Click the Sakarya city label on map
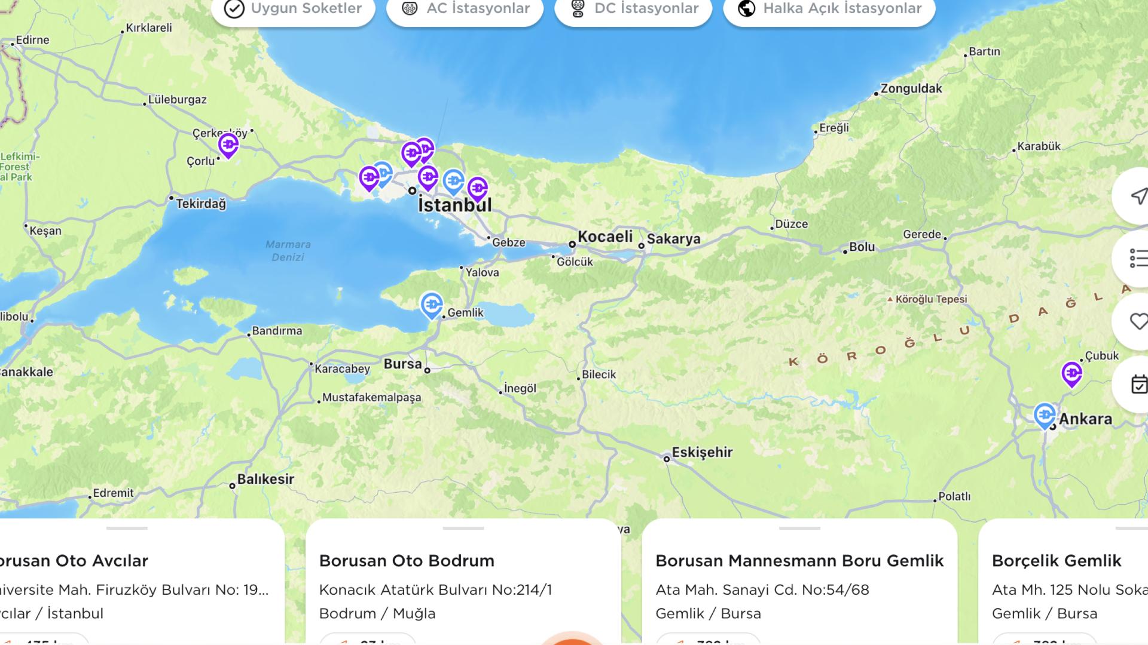 tap(673, 239)
